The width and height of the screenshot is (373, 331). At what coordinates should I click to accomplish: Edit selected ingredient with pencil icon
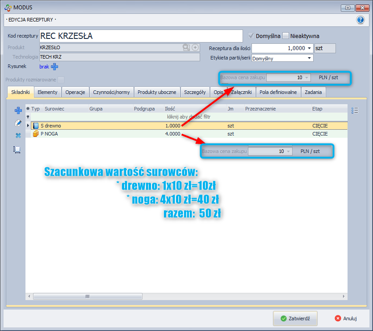point(18,123)
